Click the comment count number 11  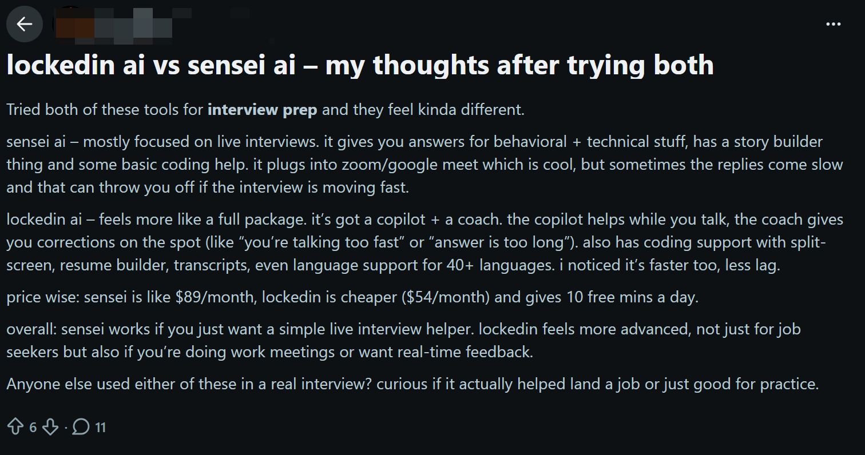100,427
